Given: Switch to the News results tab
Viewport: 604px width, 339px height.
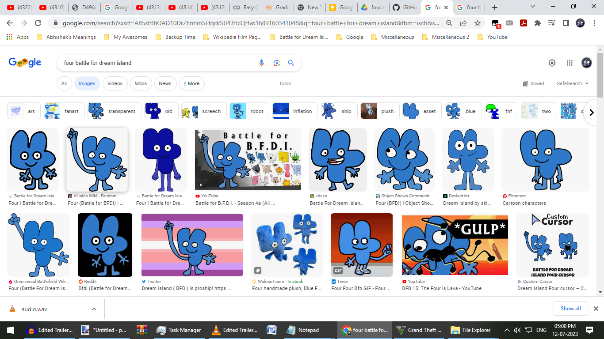Looking at the screenshot, I should (x=165, y=83).
